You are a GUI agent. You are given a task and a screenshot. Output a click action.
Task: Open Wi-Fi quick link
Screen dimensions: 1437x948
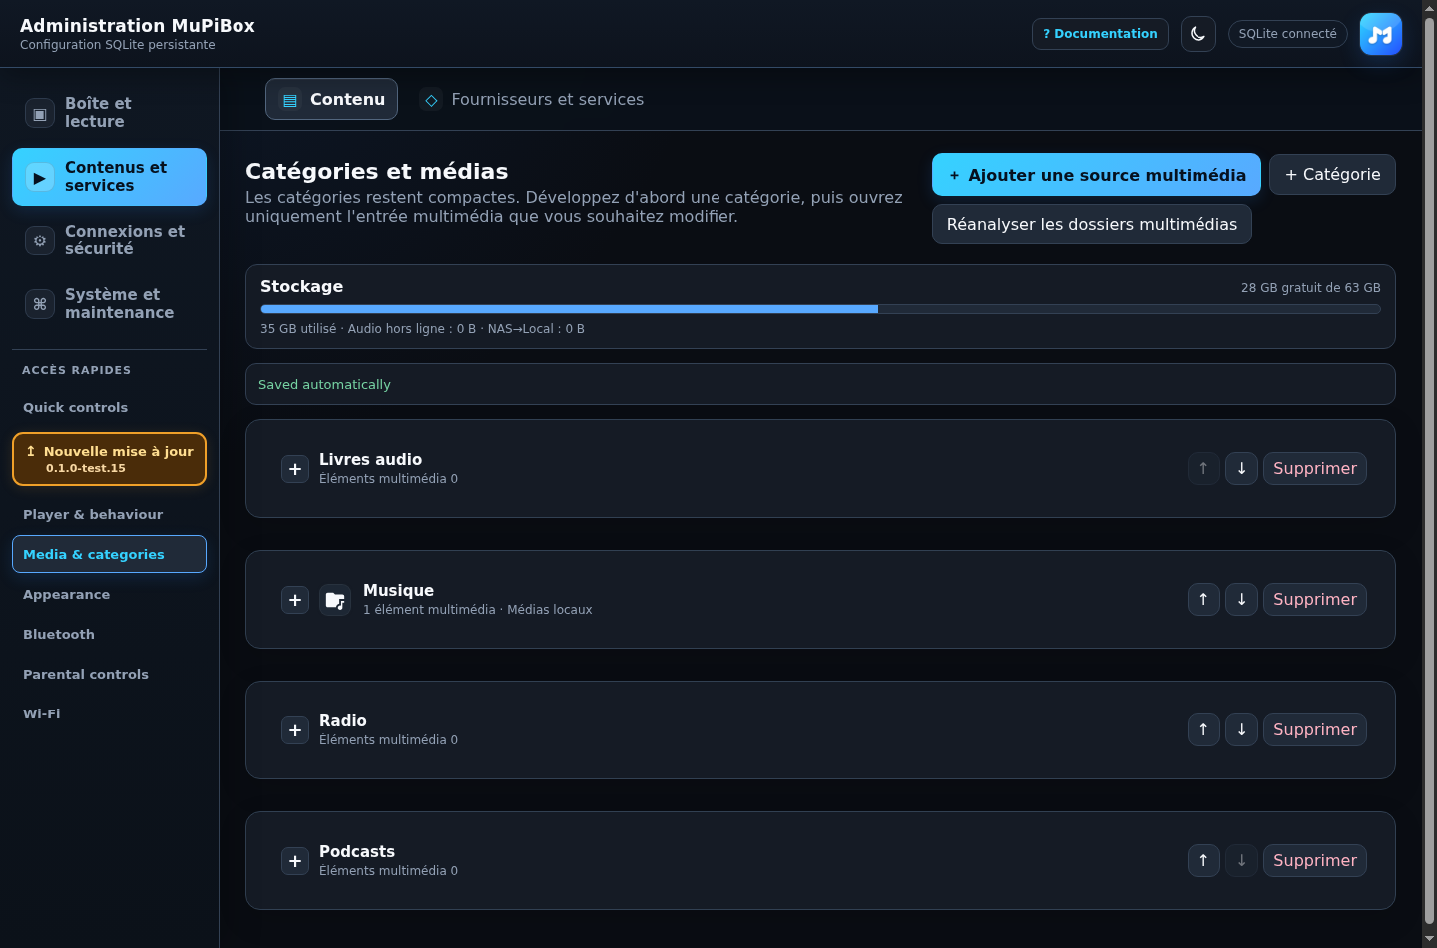[x=109, y=713]
